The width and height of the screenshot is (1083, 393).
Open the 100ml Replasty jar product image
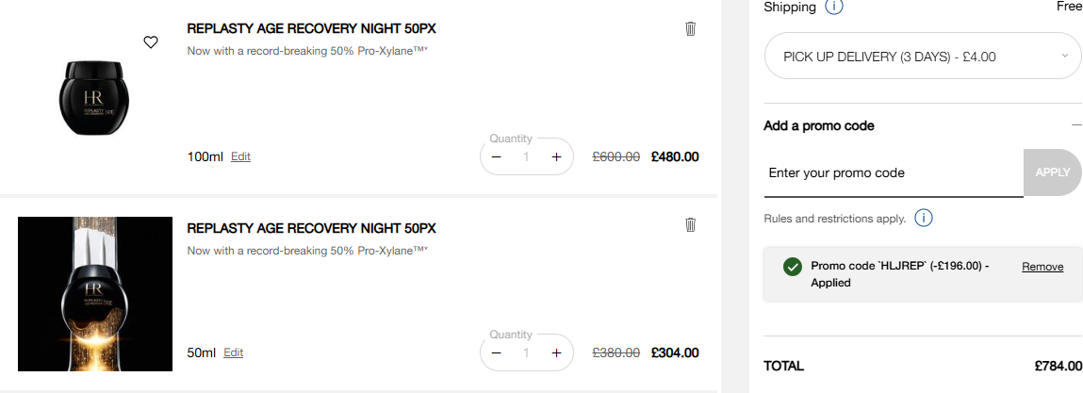pyautogui.click(x=95, y=96)
